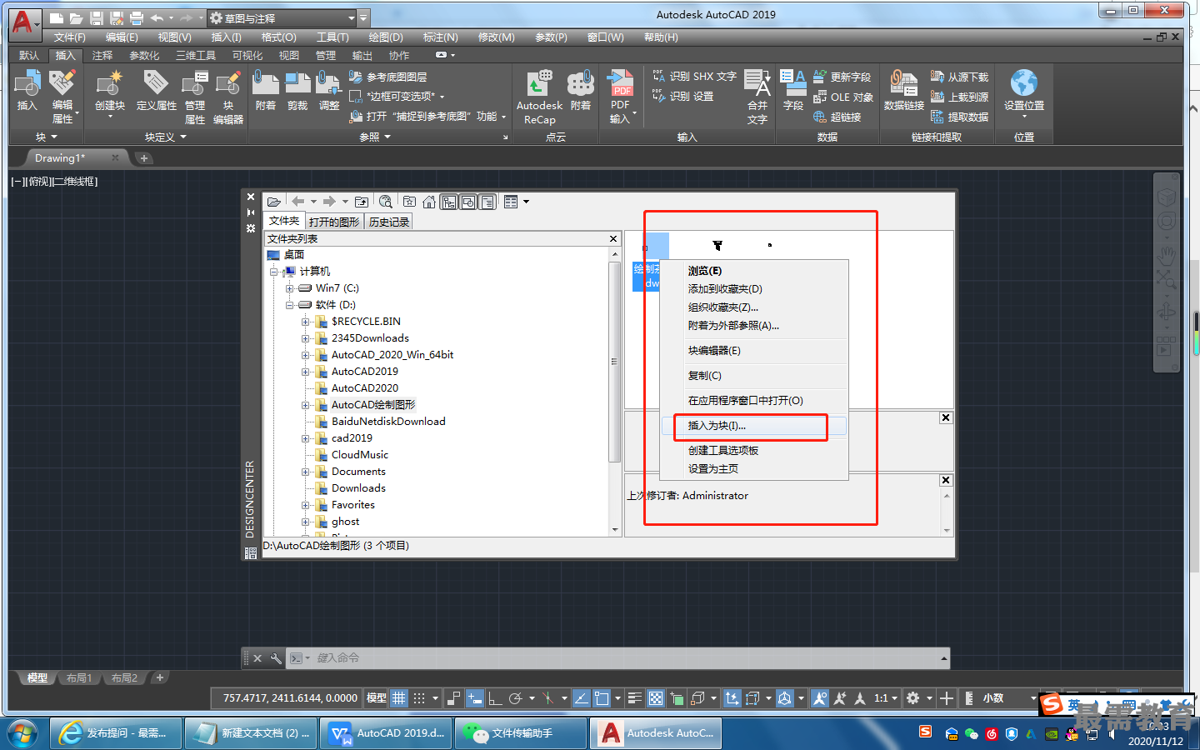The image size is (1200, 750).
Task: Select the AutoCAD绘制图形 folder
Action: click(372, 405)
